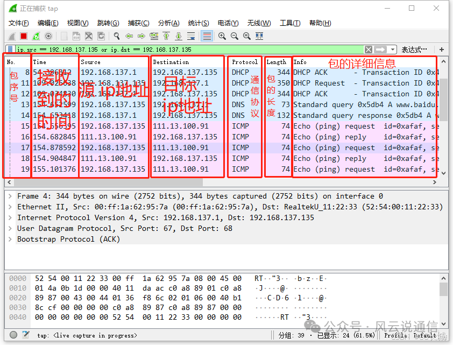This screenshot has width=453, height=345.
Task: Save the capture file icon
Action: pyautogui.click(x=76, y=36)
